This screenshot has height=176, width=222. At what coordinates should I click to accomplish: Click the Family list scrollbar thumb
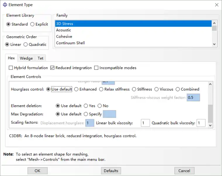214,28
